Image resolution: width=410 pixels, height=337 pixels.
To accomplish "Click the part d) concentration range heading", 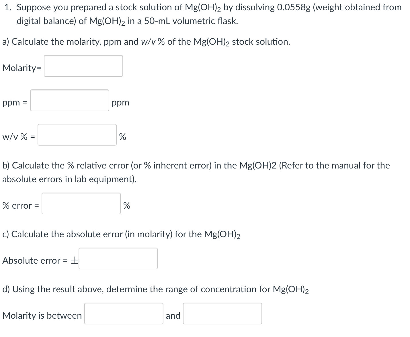I will [x=155, y=289].
